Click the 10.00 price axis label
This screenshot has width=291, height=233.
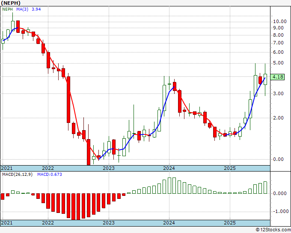pyautogui.click(x=280, y=21)
